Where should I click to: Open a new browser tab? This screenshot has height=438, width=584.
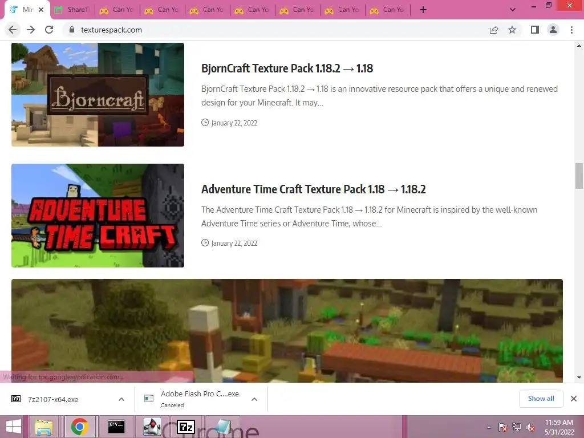point(423,10)
